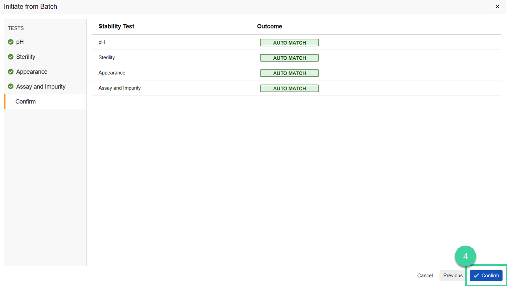Click the AUTO MATCH badge for Assay and Impurity

tap(289, 88)
